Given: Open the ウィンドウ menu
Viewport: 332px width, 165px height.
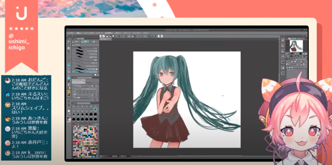Looking at the screenshot, I should click(136, 33).
